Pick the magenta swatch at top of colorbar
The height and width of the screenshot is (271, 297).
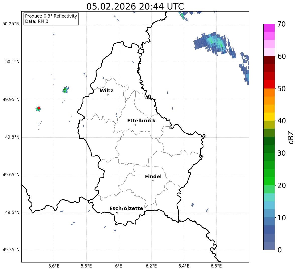269,28
